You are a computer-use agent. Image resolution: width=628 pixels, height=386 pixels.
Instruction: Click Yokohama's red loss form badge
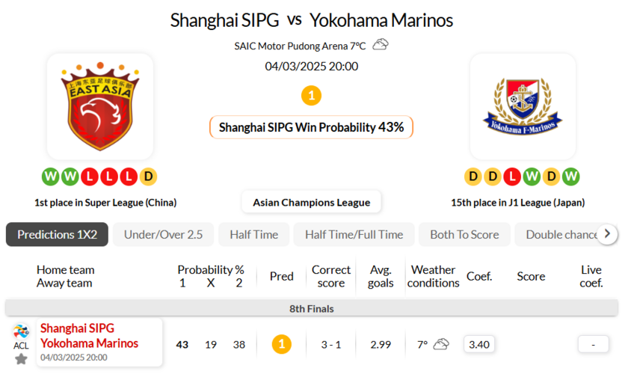point(512,177)
